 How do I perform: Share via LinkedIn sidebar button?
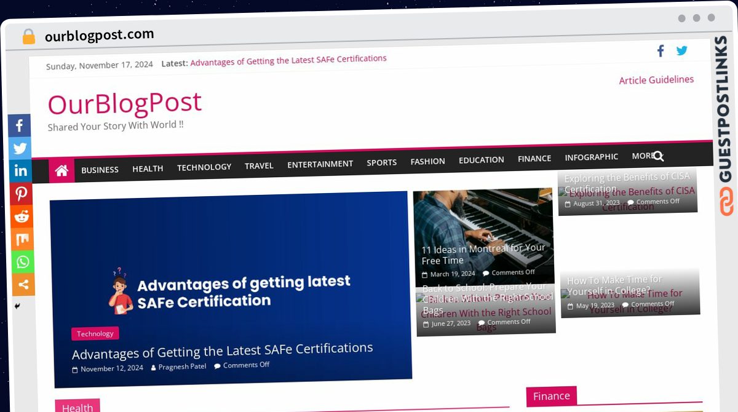click(21, 171)
